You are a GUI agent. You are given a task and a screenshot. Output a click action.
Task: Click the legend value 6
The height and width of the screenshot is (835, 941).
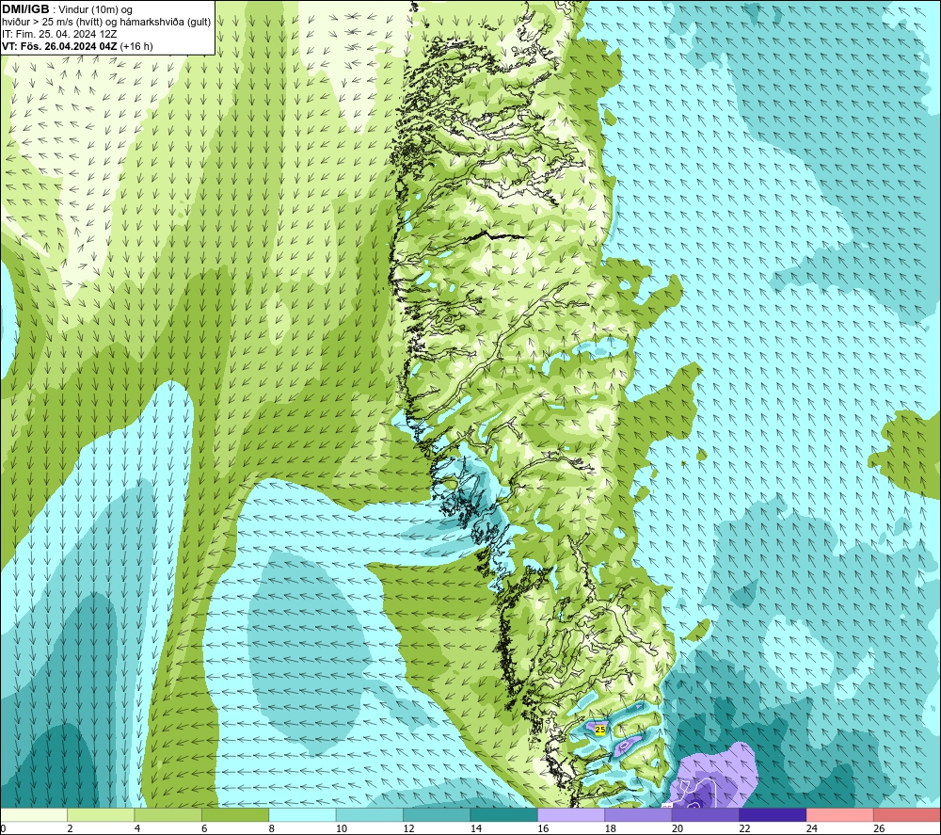click(x=204, y=828)
